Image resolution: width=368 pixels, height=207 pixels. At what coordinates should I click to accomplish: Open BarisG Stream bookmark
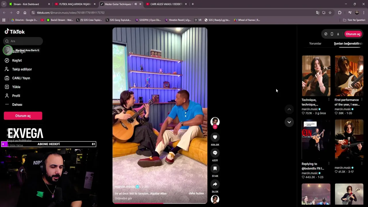(60, 20)
